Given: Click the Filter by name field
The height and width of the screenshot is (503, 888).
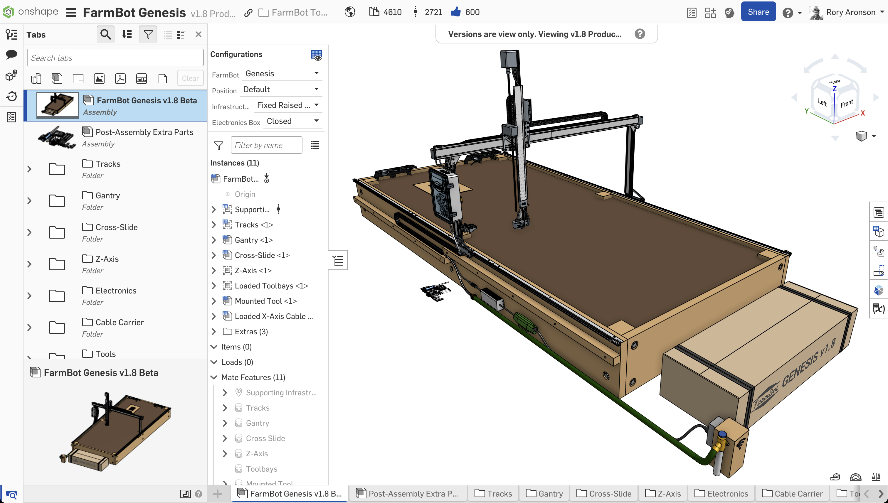Looking at the screenshot, I should click(x=266, y=145).
